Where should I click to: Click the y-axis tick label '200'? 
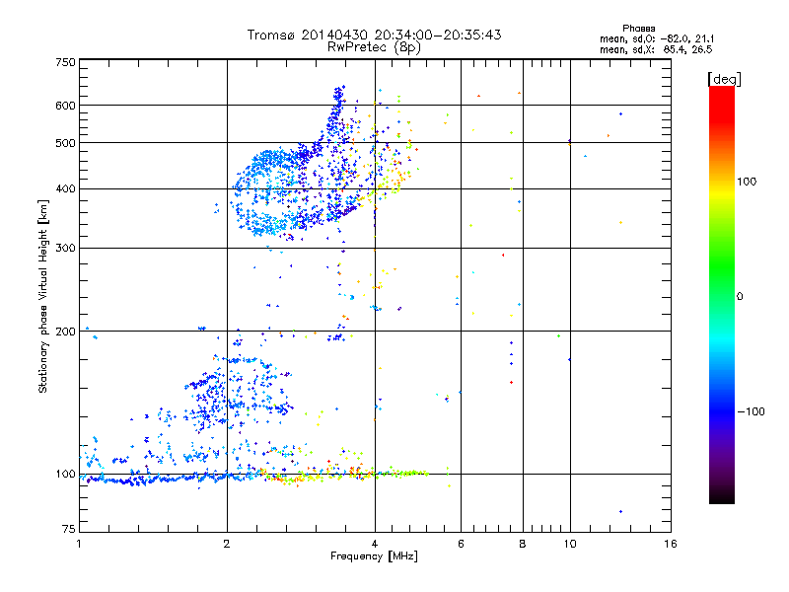click(x=65, y=332)
